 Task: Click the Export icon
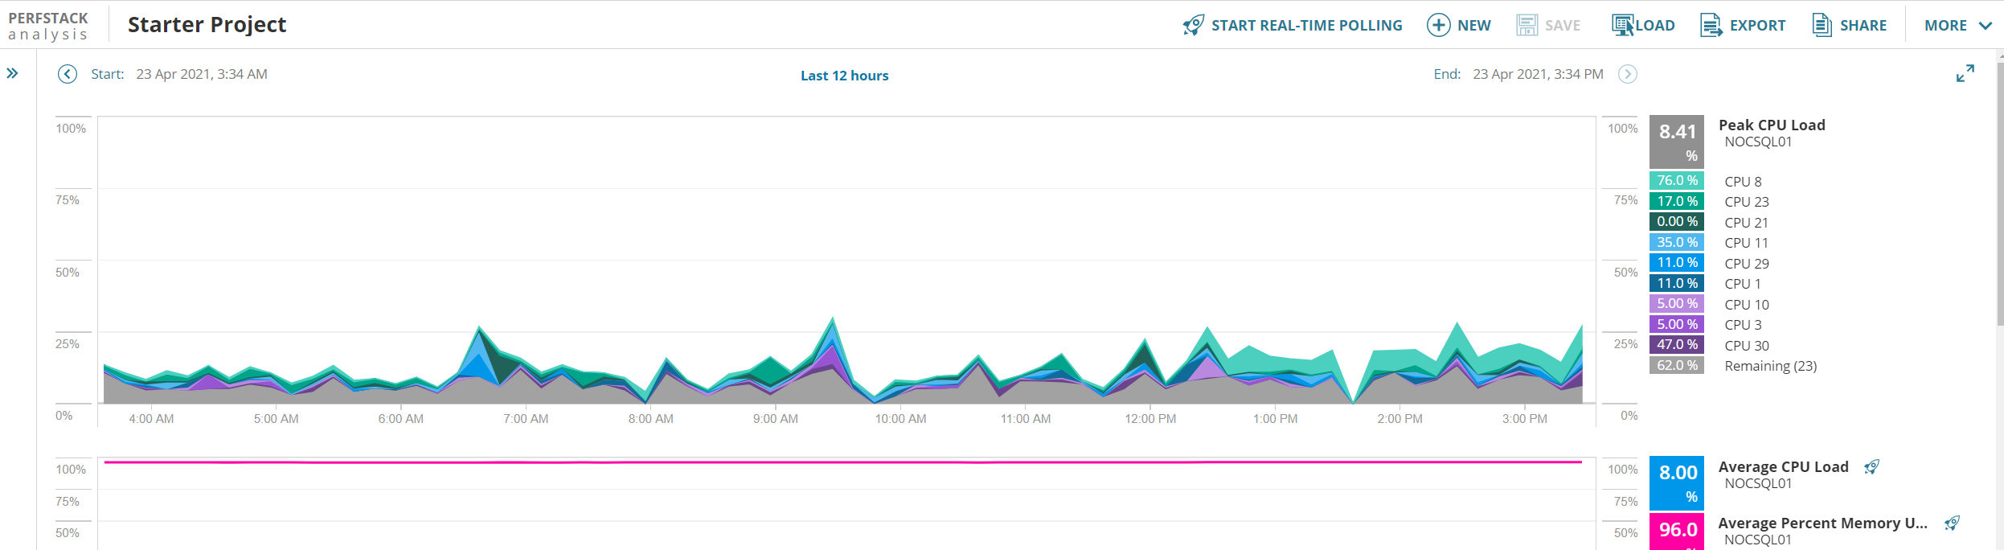(x=1711, y=25)
